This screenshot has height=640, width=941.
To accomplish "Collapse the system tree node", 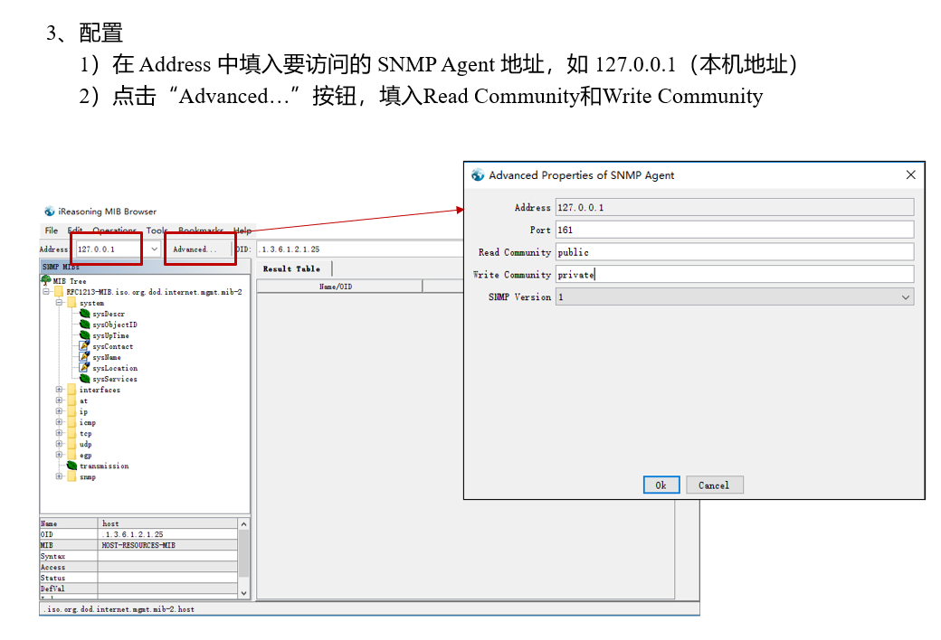I will click(60, 302).
